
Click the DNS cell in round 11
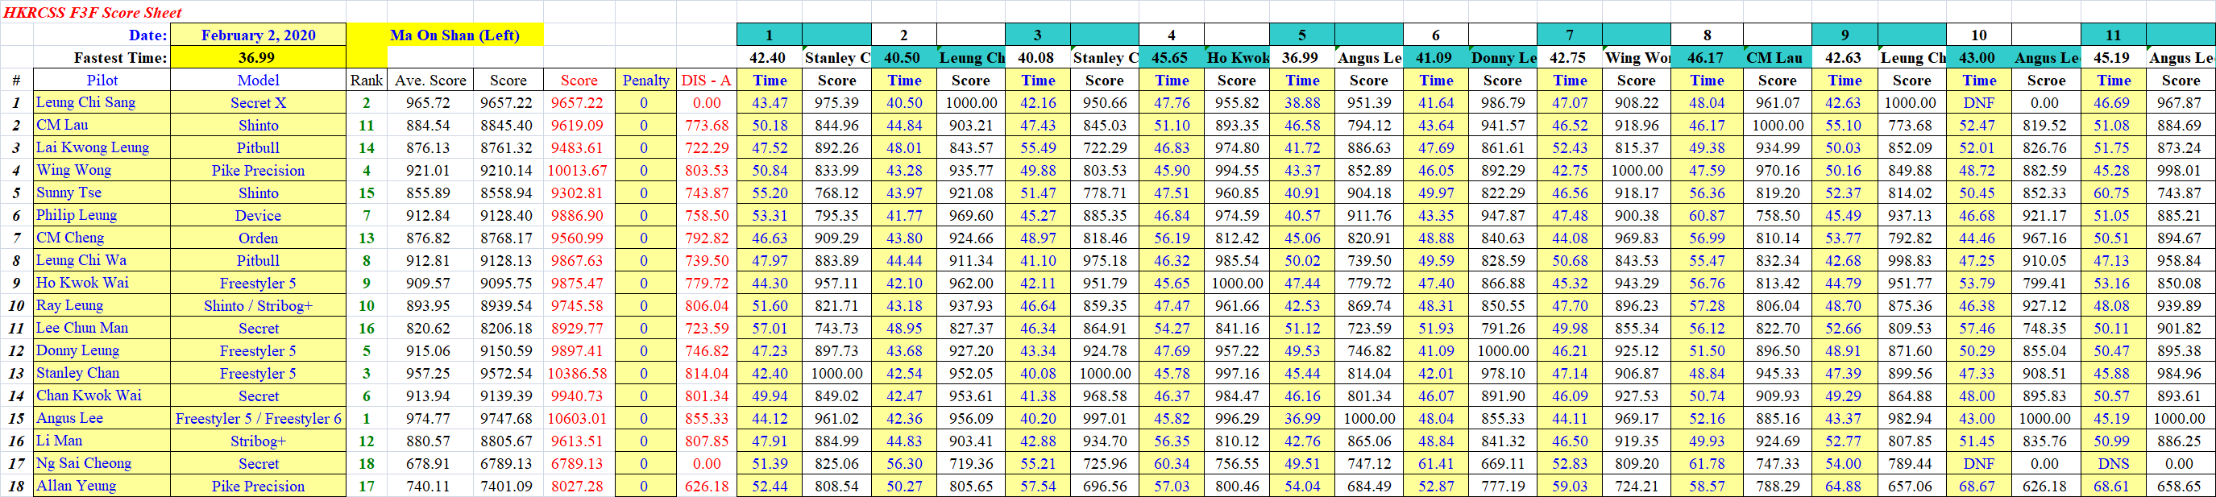tap(2113, 463)
